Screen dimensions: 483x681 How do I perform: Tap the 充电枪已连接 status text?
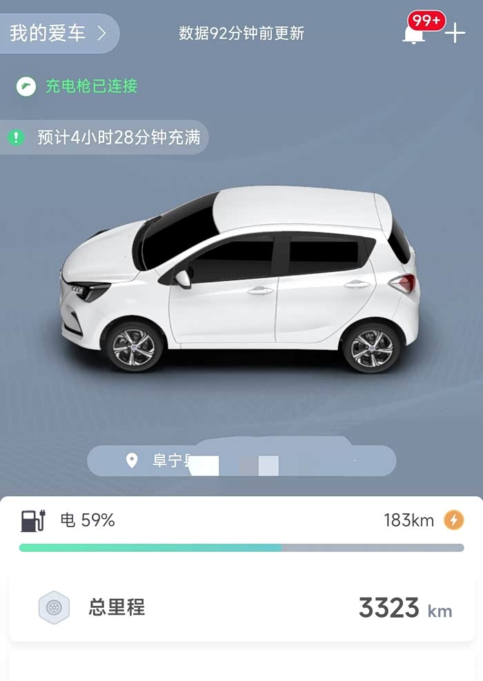click(x=92, y=86)
